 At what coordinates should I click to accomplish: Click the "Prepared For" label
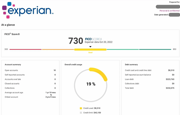pos(174,2)
